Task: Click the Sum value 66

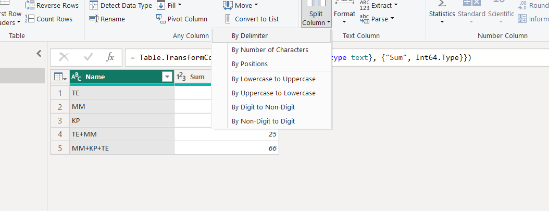Action: [227, 148]
